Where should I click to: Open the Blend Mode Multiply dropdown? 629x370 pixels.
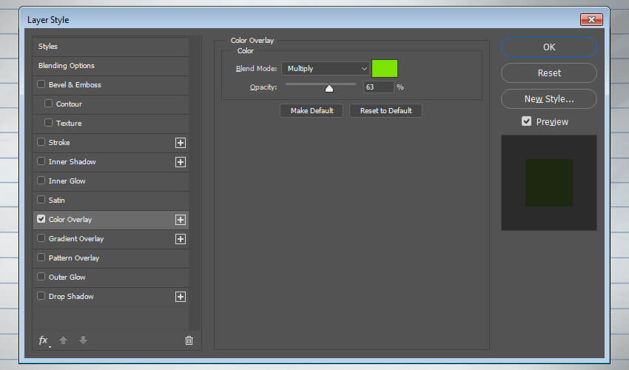coord(326,69)
